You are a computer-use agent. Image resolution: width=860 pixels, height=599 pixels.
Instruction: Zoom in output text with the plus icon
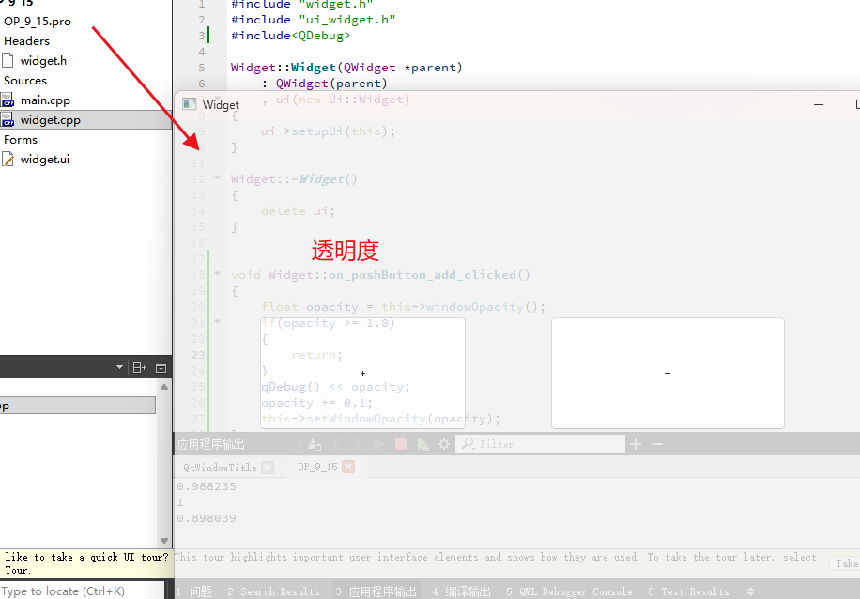(x=636, y=444)
